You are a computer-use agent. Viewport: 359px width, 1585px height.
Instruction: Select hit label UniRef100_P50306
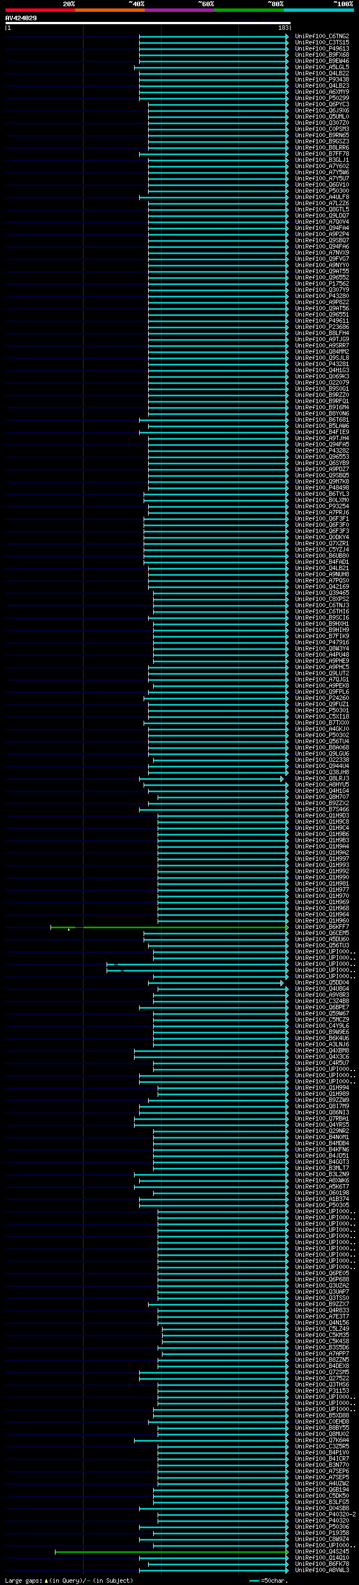[322, 1526]
